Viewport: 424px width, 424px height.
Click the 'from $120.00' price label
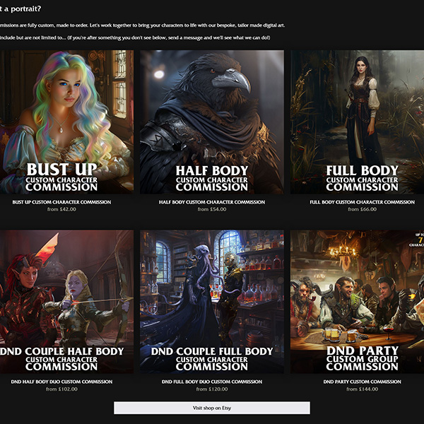pyautogui.click(x=212, y=389)
